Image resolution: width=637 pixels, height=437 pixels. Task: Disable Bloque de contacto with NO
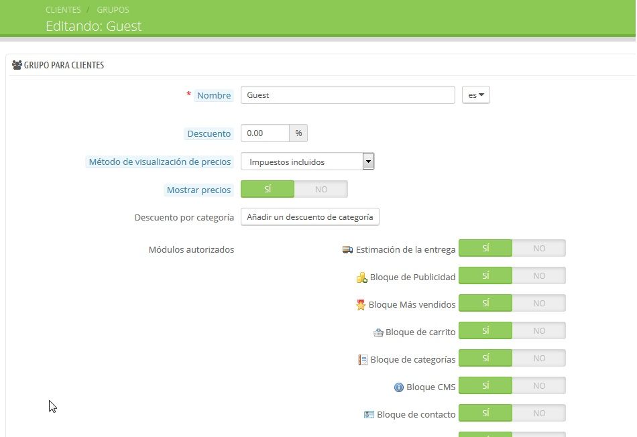pos(539,413)
